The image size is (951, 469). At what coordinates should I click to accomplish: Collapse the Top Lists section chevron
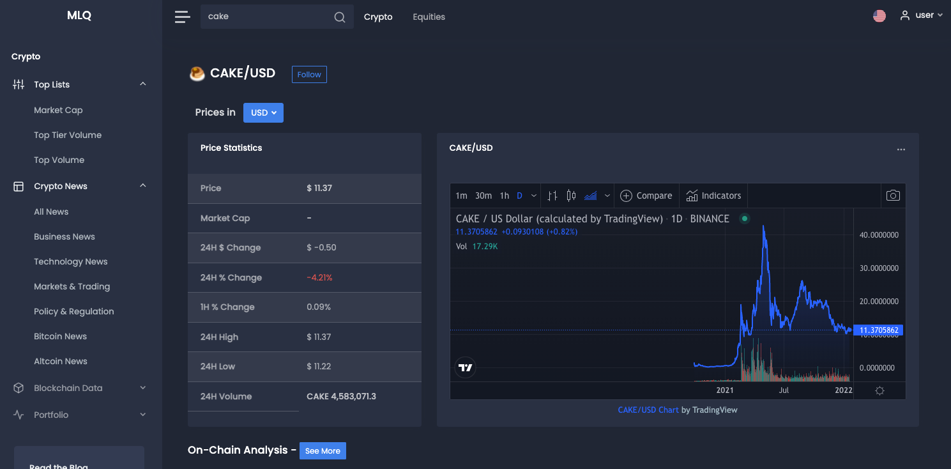tap(143, 84)
